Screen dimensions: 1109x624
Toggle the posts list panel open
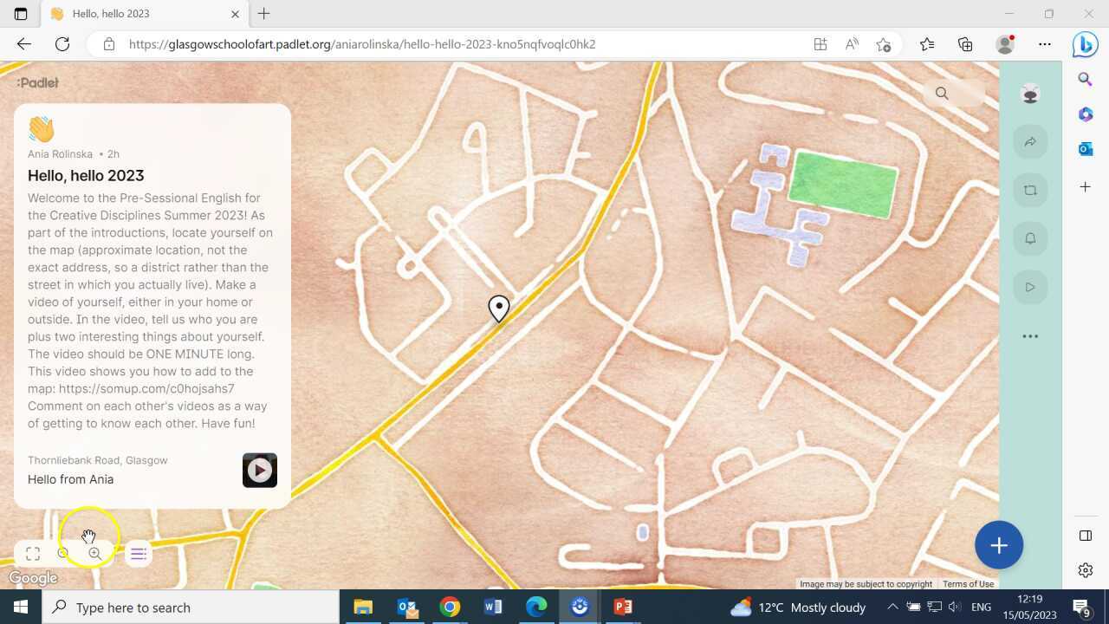138,553
